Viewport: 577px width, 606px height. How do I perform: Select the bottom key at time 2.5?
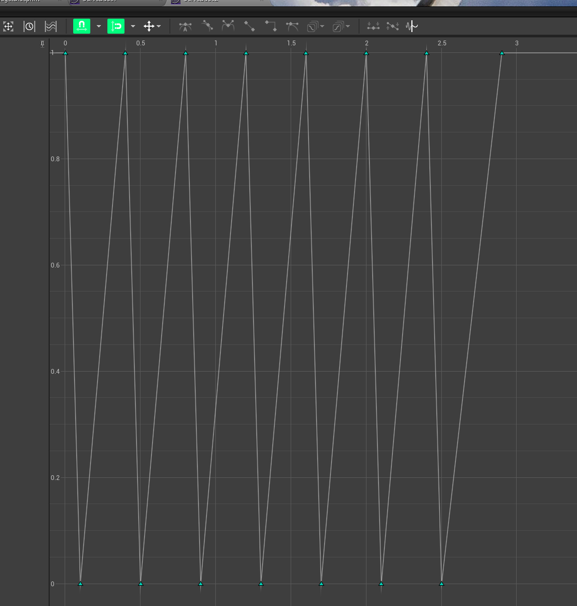tap(442, 584)
